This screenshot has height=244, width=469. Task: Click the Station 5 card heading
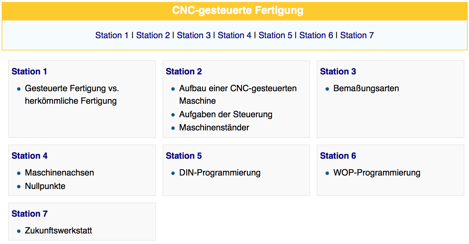184,156
